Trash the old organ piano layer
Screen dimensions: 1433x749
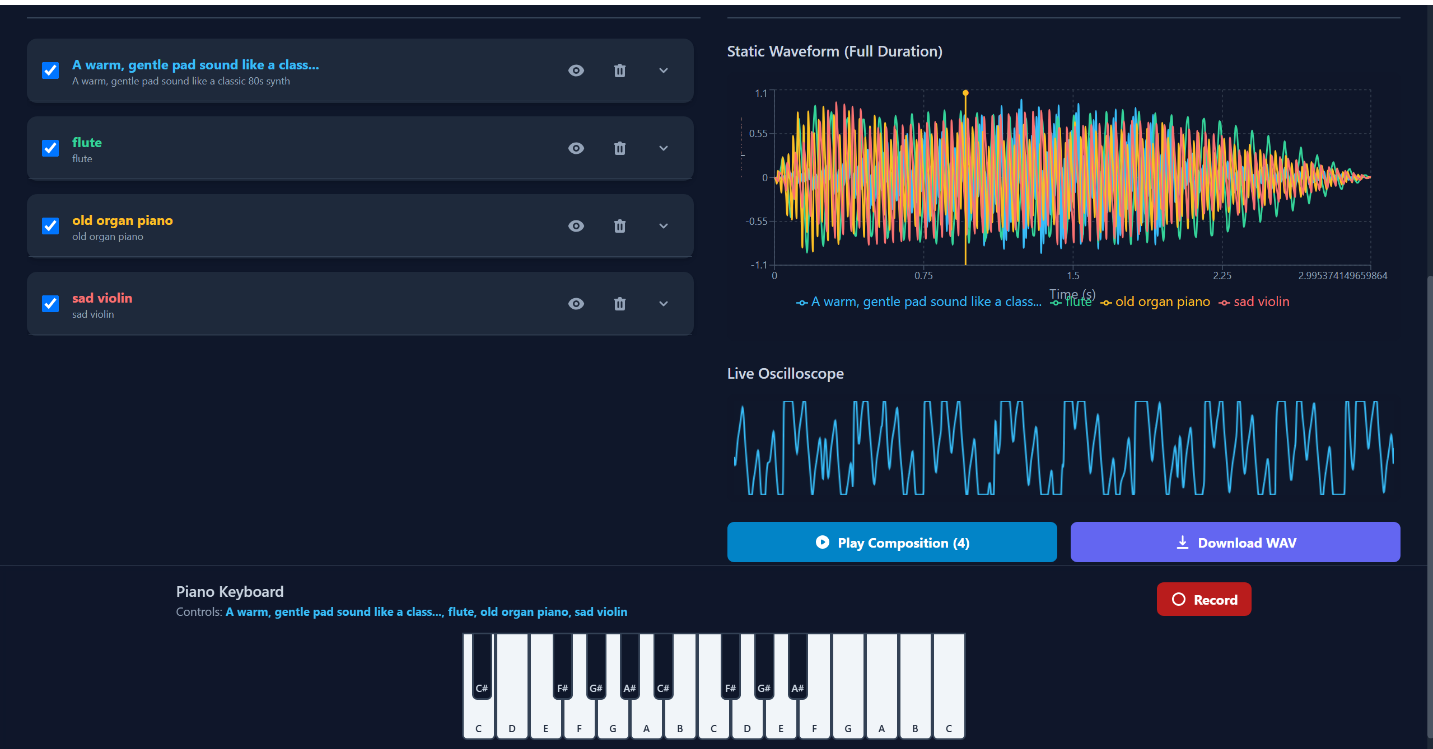coord(619,226)
